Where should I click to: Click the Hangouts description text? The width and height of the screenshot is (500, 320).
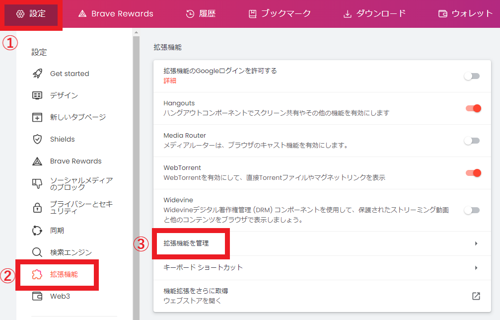pyautogui.click(x=277, y=113)
